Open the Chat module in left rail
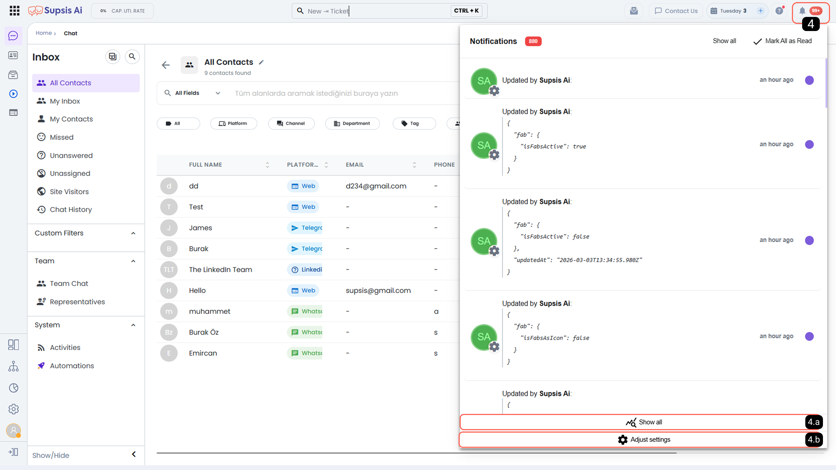Viewport: 836px width, 470px height. pyautogui.click(x=13, y=36)
